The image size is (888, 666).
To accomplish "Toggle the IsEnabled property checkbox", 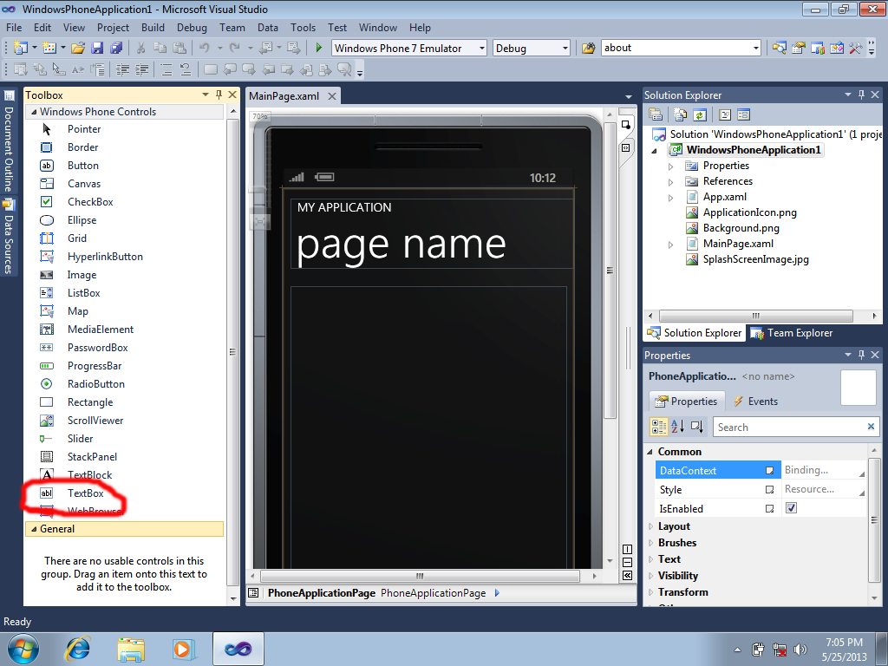I will (x=791, y=508).
